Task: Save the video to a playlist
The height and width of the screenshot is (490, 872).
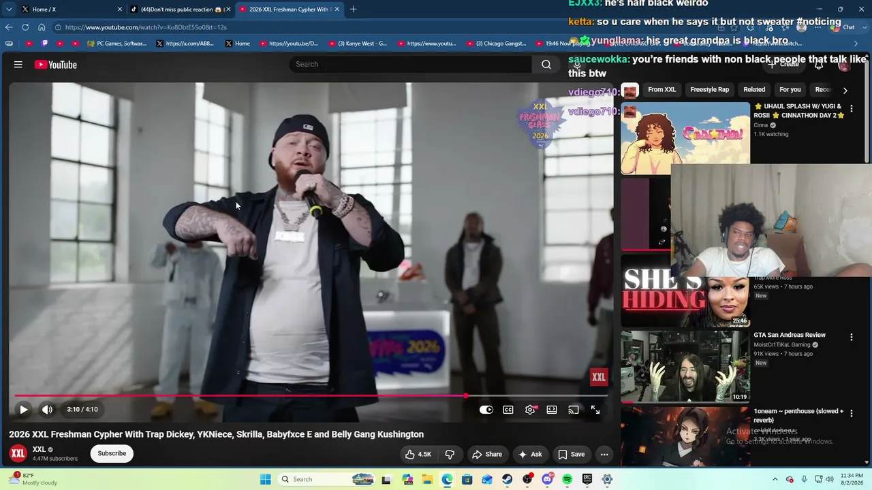Action: (x=572, y=454)
